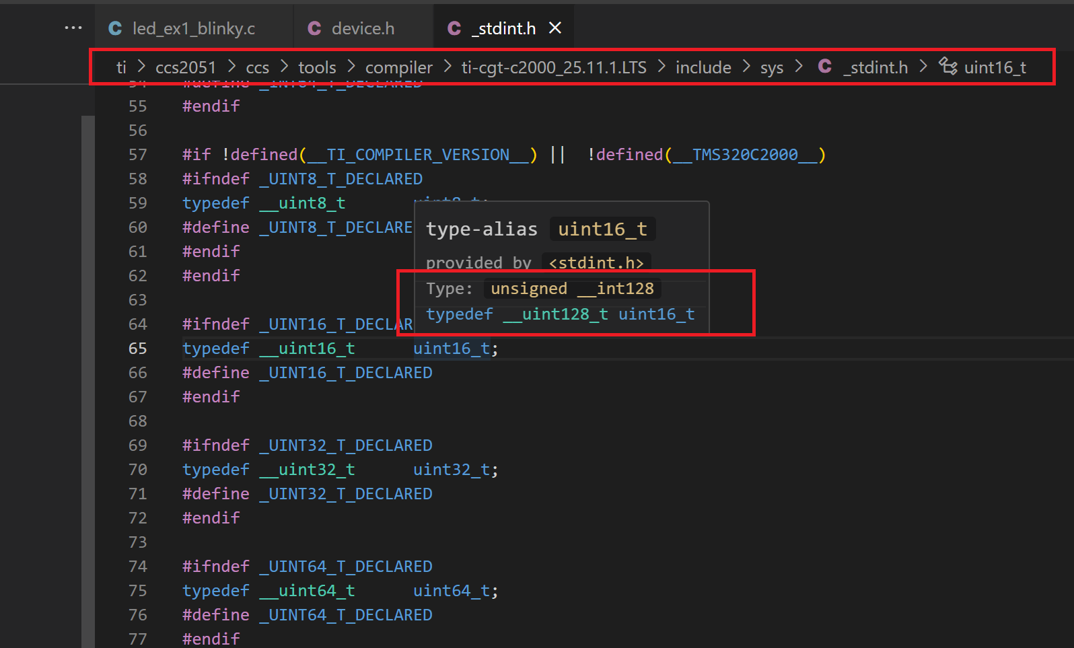Click the uint16_t name in tooltip header

pos(602,229)
